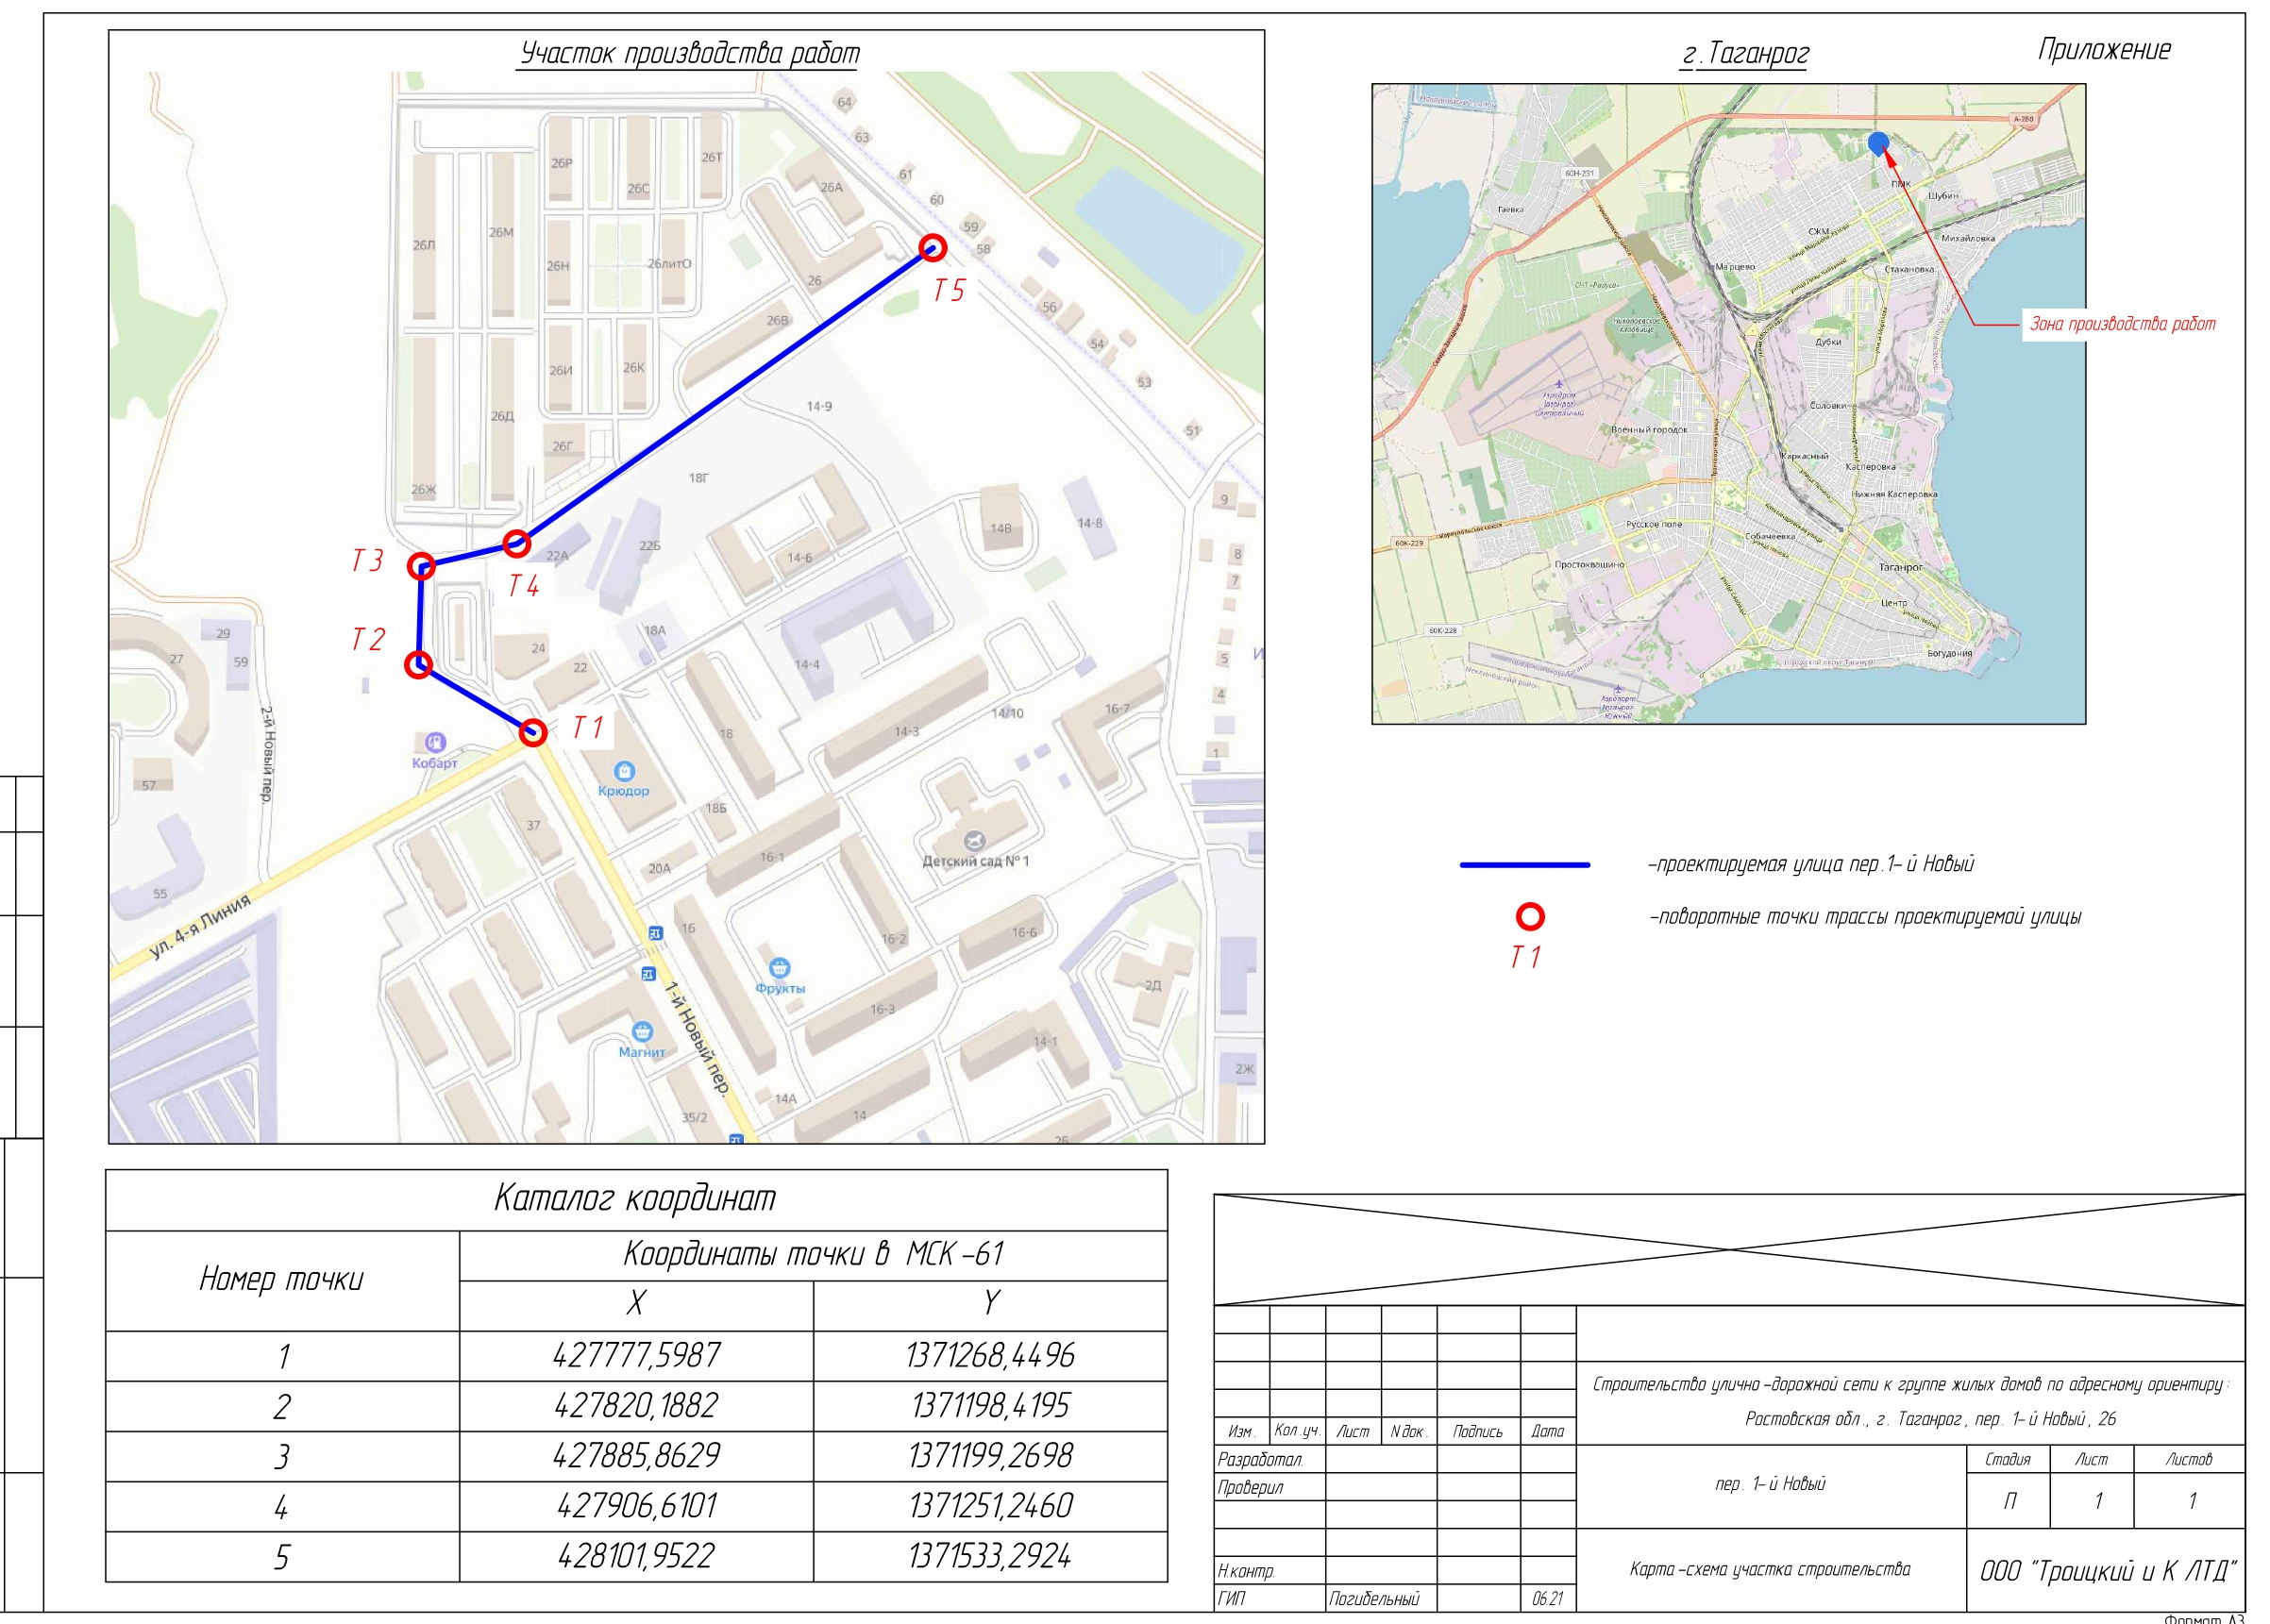Click the blue location dot on the Таганрог map

(x=1878, y=143)
